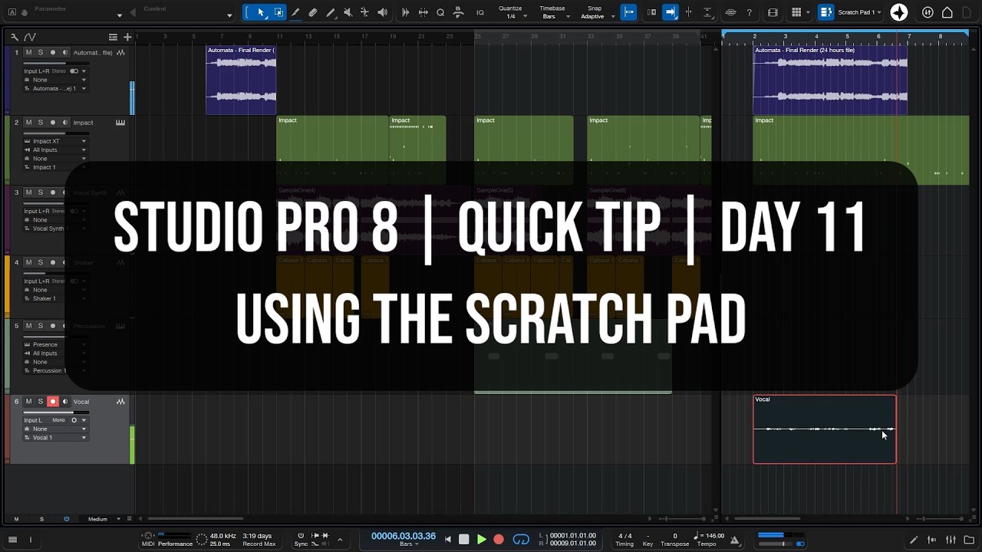The width and height of the screenshot is (982, 552).
Task: Open the launcher grid icon
Action: [x=796, y=12]
